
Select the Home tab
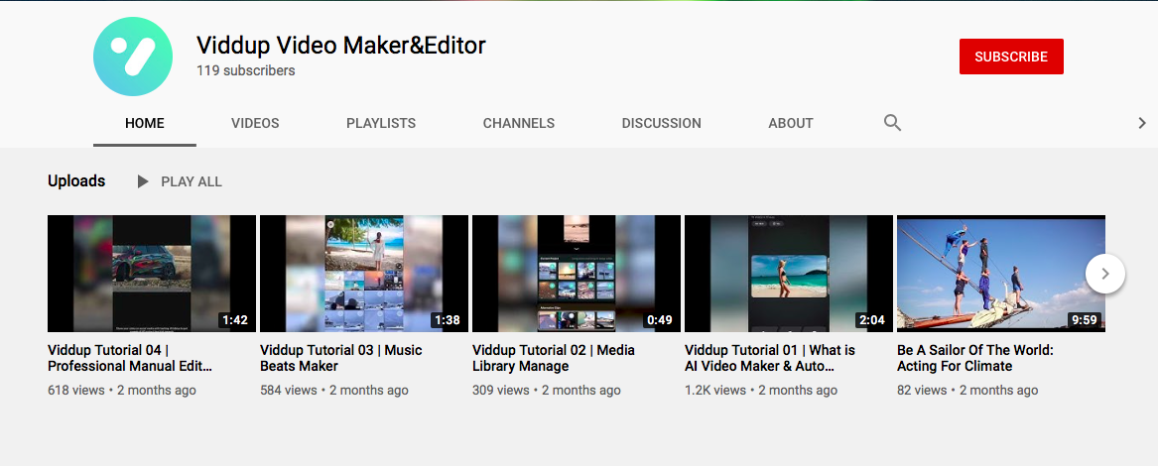145,124
